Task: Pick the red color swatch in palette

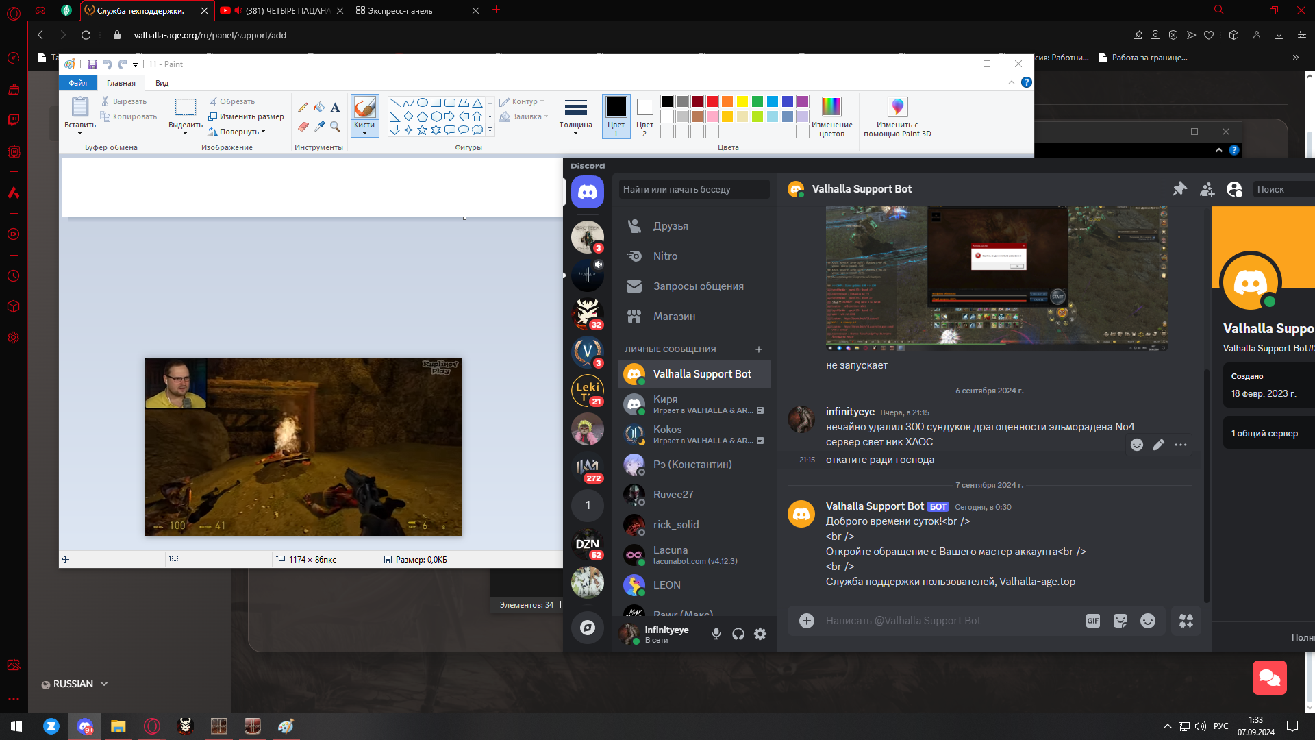Action: tap(712, 101)
